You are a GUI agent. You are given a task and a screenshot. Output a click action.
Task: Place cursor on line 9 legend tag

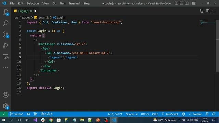[x=63, y=57]
